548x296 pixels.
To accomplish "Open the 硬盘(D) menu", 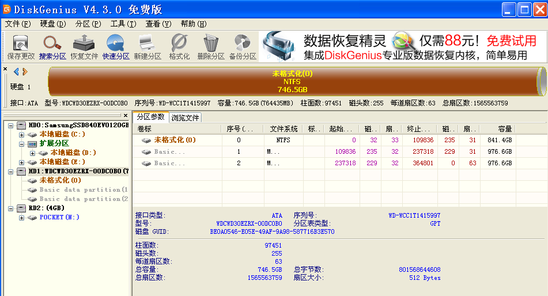I will coord(53,24).
